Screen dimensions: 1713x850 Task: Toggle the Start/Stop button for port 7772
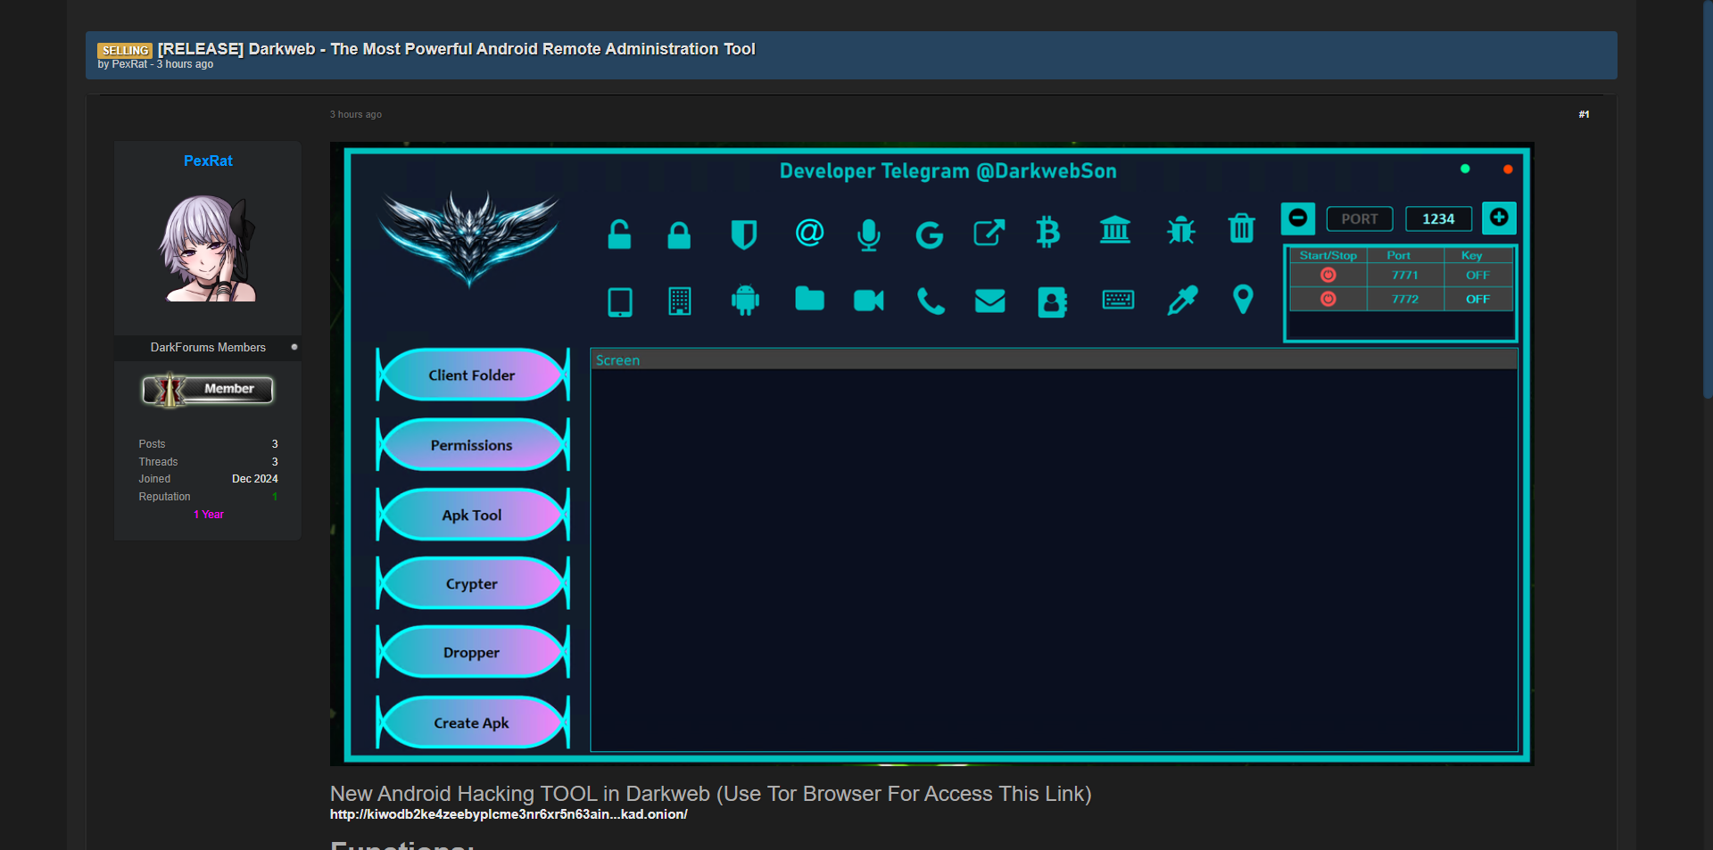click(1328, 299)
